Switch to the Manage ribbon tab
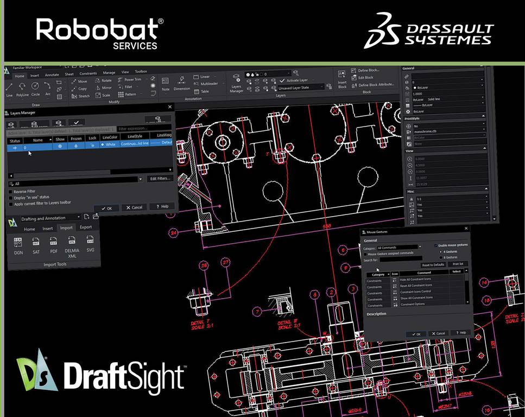Viewport: 525px width, 417px height. pyautogui.click(x=109, y=73)
